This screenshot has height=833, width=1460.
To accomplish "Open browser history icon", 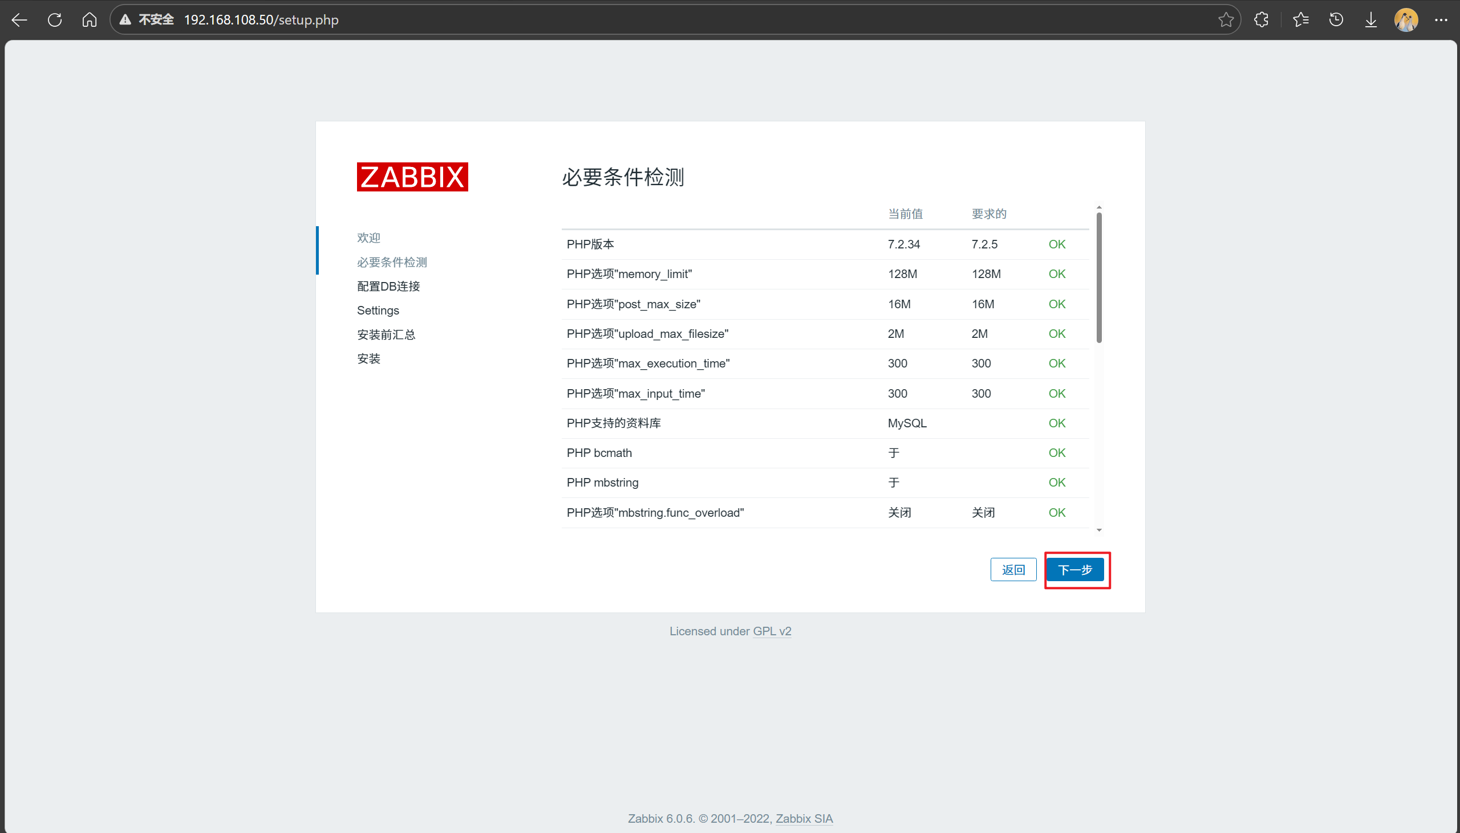I will click(x=1336, y=20).
